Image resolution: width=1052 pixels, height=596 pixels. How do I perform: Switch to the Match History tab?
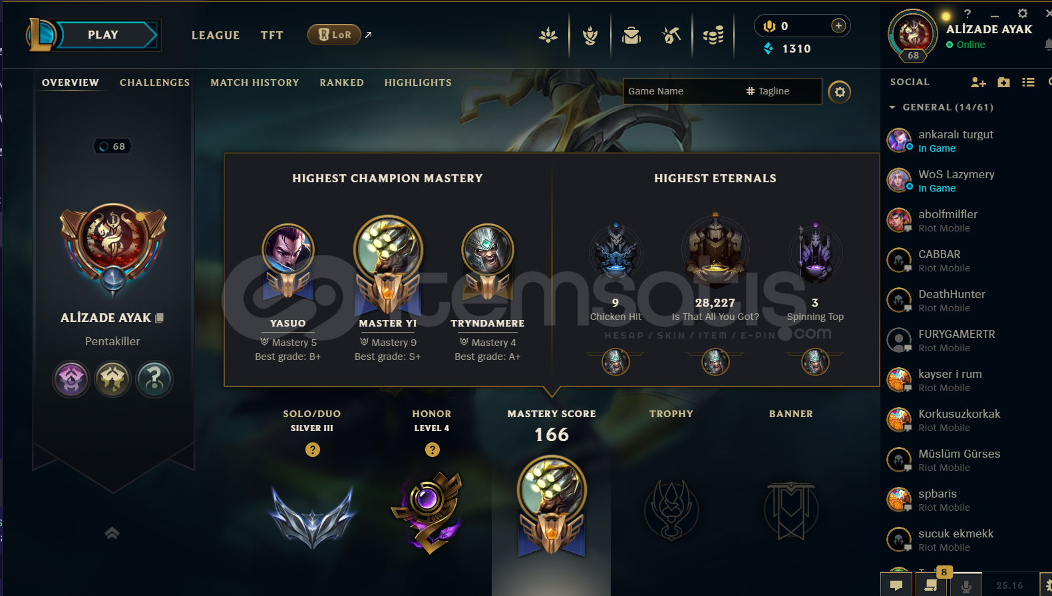pos(255,82)
